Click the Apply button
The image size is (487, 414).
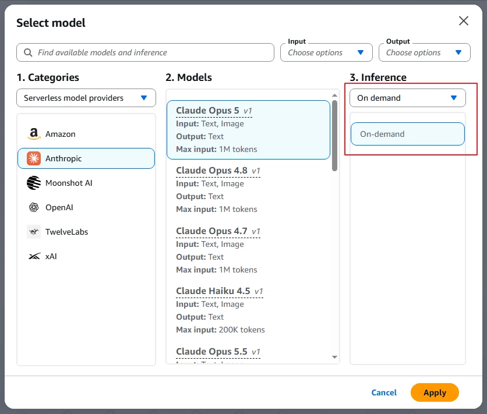click(x=435, y=392)
